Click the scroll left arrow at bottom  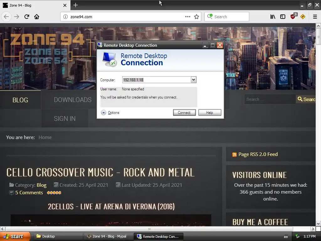2,229
